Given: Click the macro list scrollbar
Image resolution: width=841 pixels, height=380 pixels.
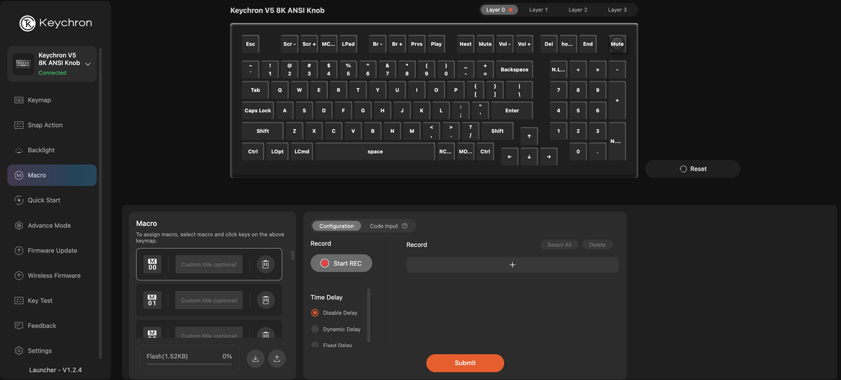Looking at the screenshot, I should click(x=292, y=256).
